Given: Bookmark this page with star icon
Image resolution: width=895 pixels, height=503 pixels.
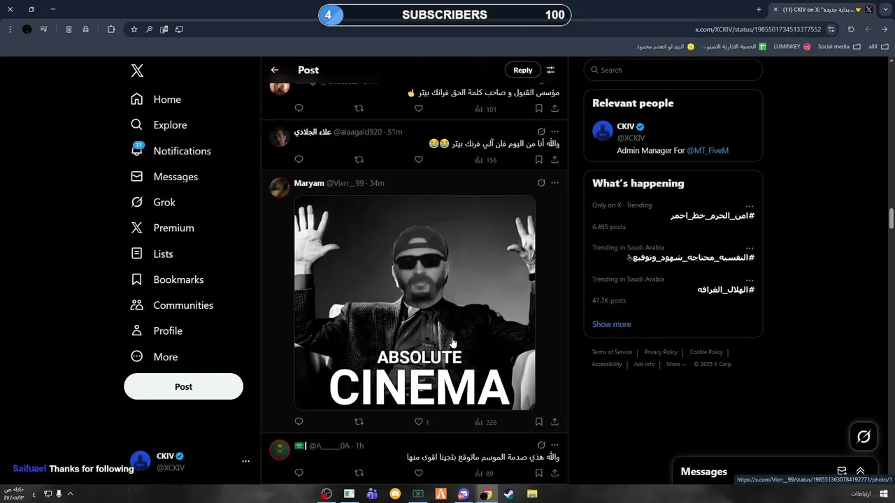Looking at the screenshot, I should [134, 29].
